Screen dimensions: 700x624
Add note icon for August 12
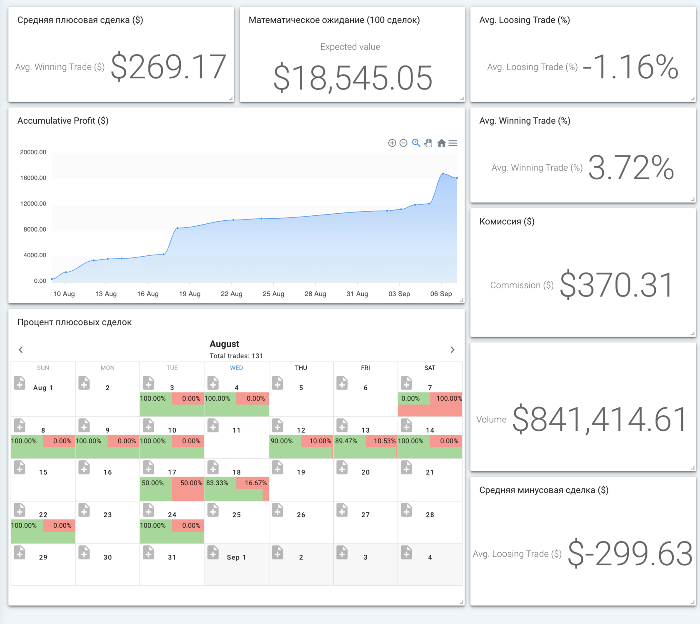point(277,425)
